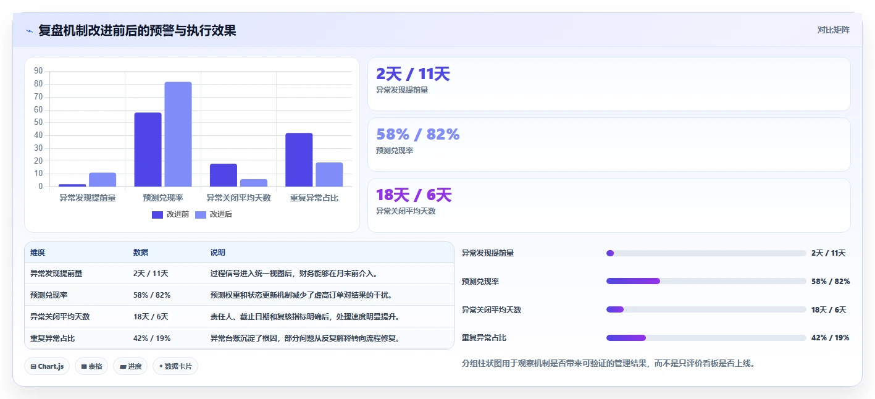Click the table cell 42% / 19%
The image size is (875, 399).
click(x=152, y=338)
